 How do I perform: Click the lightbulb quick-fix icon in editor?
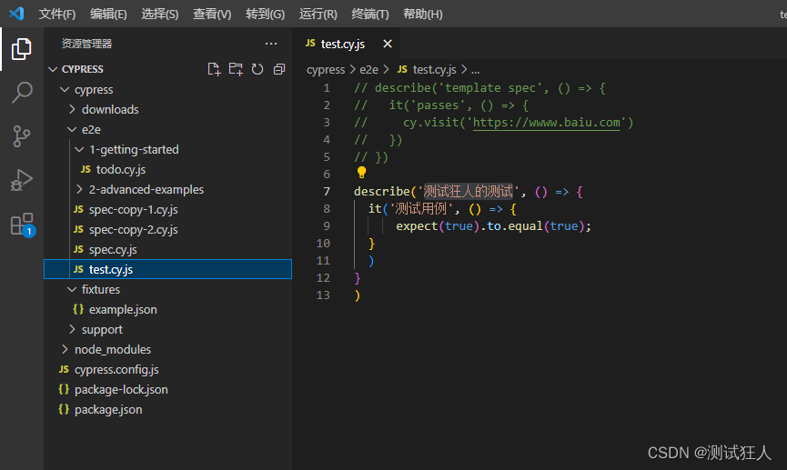pos(361,173)
